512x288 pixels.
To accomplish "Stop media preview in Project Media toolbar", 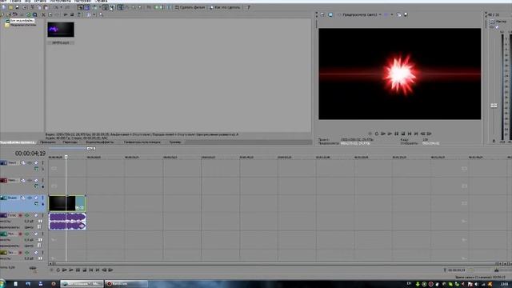I will (72, 14).
